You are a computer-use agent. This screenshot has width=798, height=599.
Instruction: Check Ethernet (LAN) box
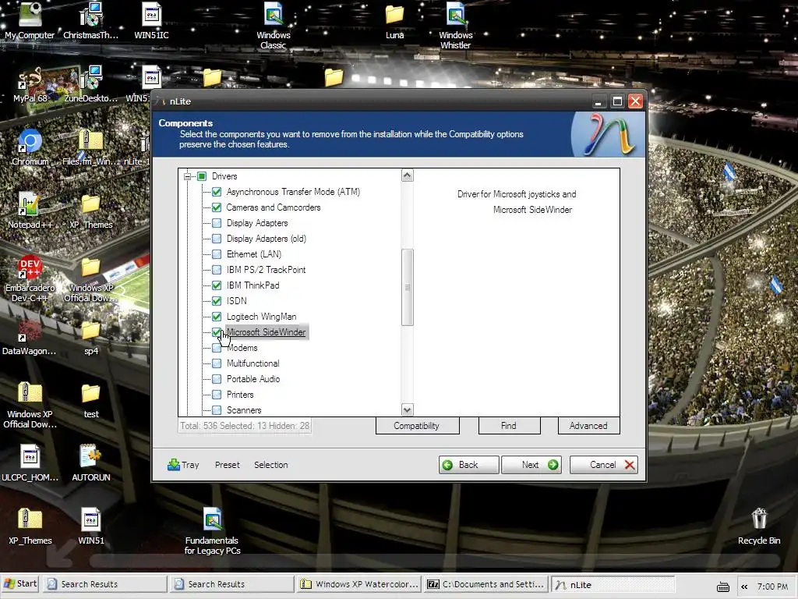[x=217, y=254]
